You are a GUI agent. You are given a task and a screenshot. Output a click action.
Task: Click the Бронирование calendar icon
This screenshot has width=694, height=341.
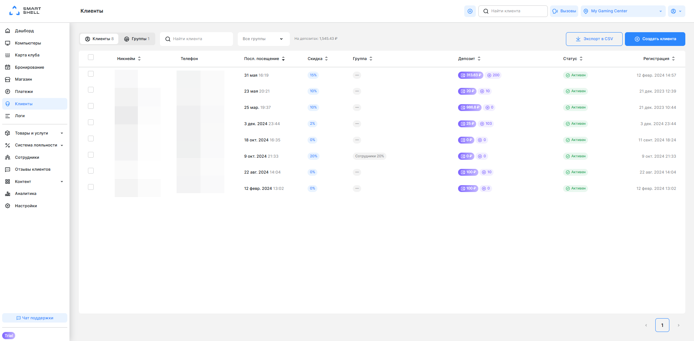coord(8,67)
